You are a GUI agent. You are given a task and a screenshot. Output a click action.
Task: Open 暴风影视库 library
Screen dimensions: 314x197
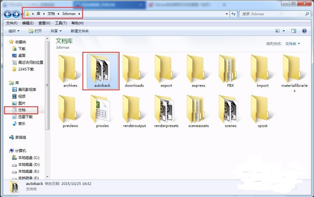pyautogui.click(x=24, y=90)
